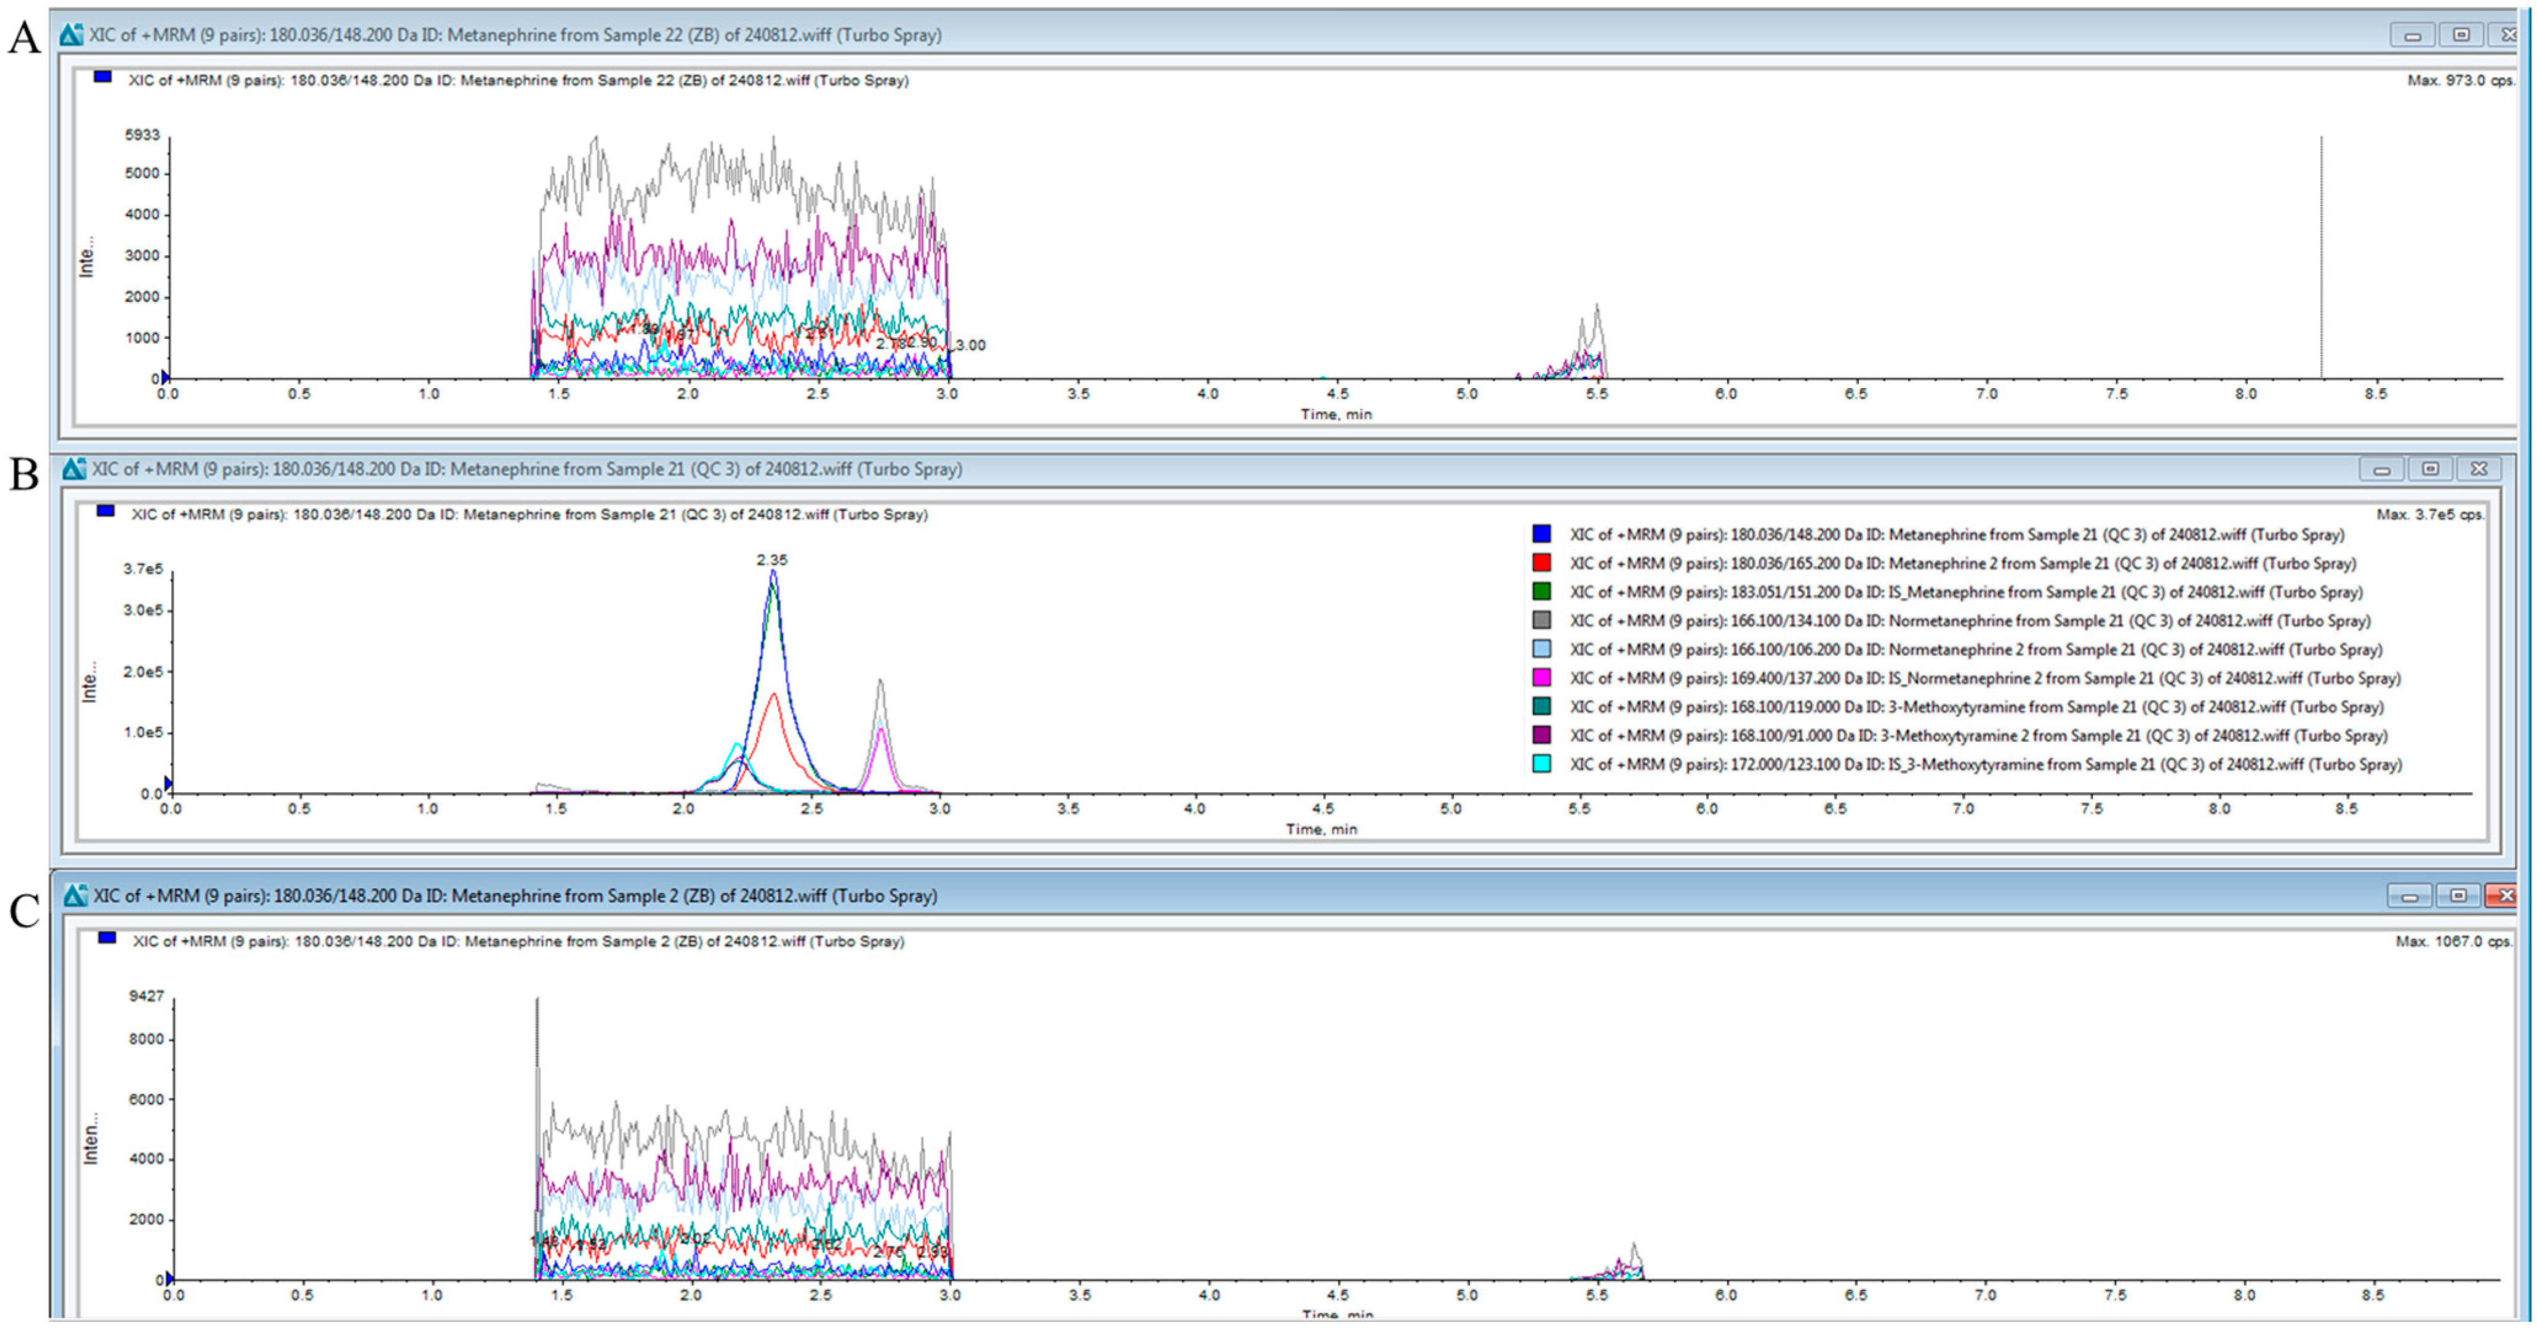2537x1331 pixels.
Task: Click the 3.00 retention label in Sample 22
Action: (970, 346)
